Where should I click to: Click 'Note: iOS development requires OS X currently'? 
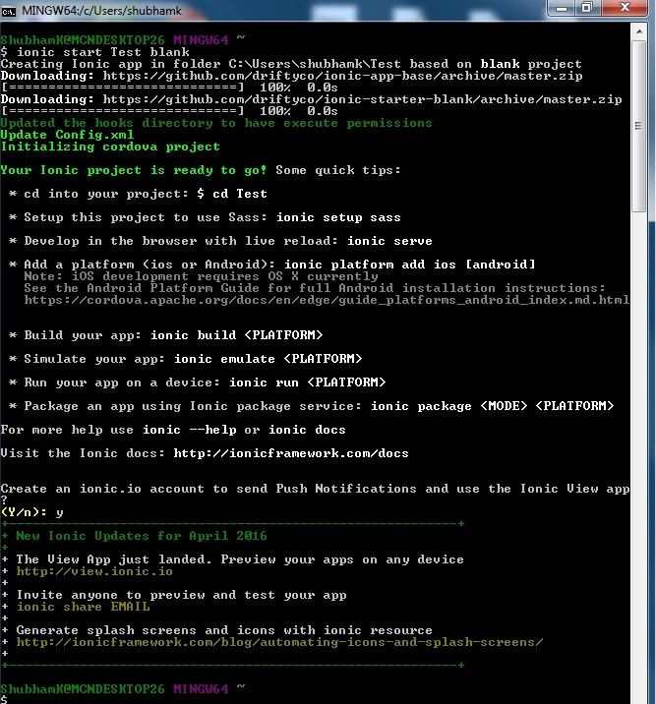click(202, 276)
